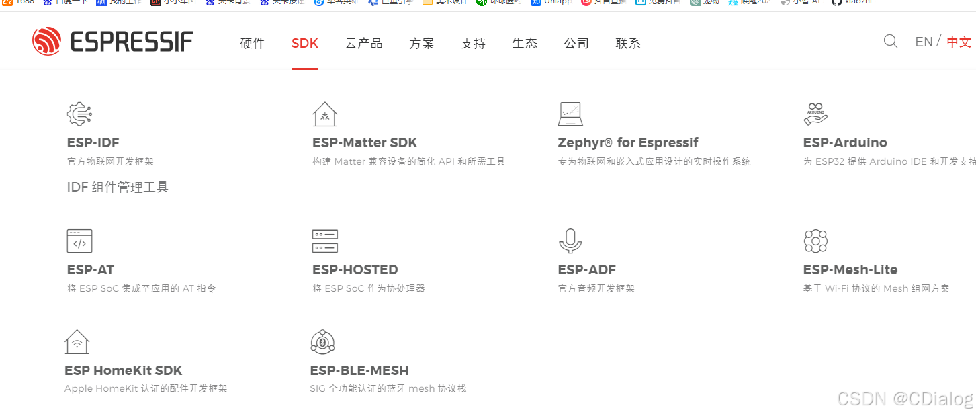The image size is (976, 416).
Task: Open the ESP-AT title link
Action: 91,269
